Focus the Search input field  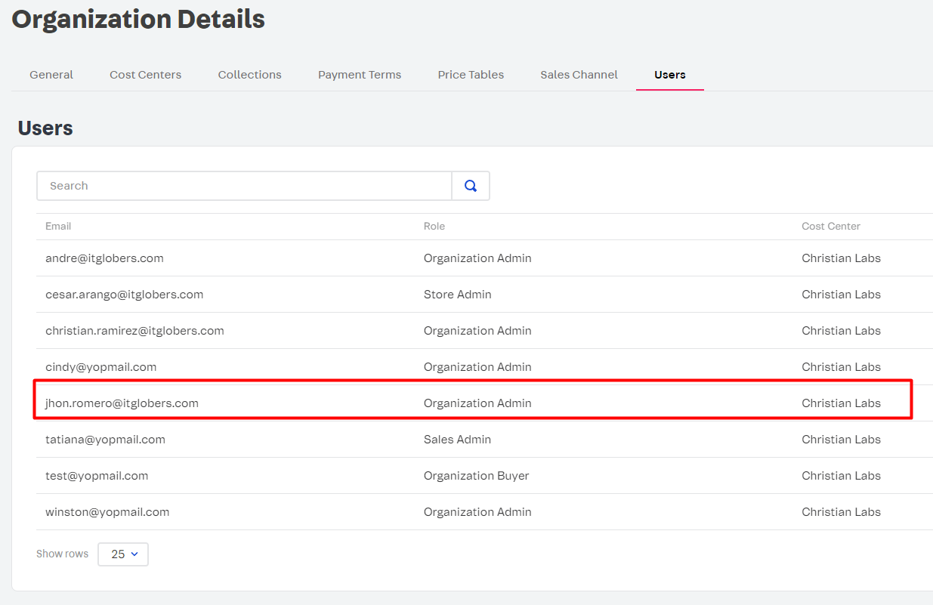244,186
